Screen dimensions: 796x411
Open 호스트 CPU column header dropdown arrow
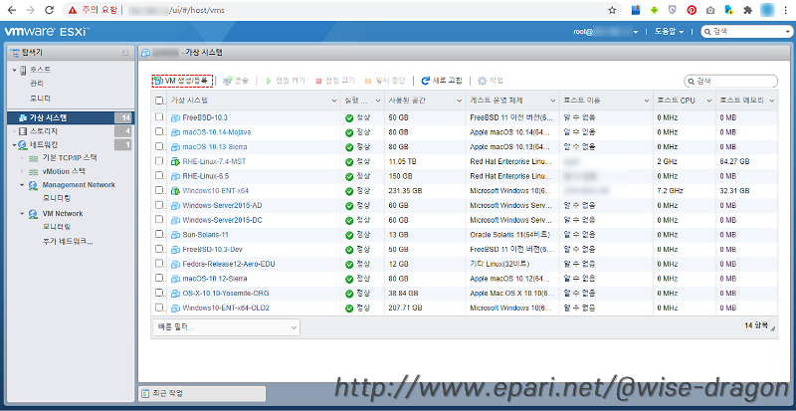[709, 101]
